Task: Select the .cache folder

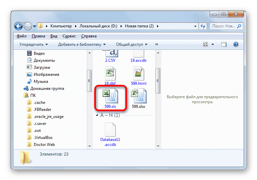Action: [39, 103]
